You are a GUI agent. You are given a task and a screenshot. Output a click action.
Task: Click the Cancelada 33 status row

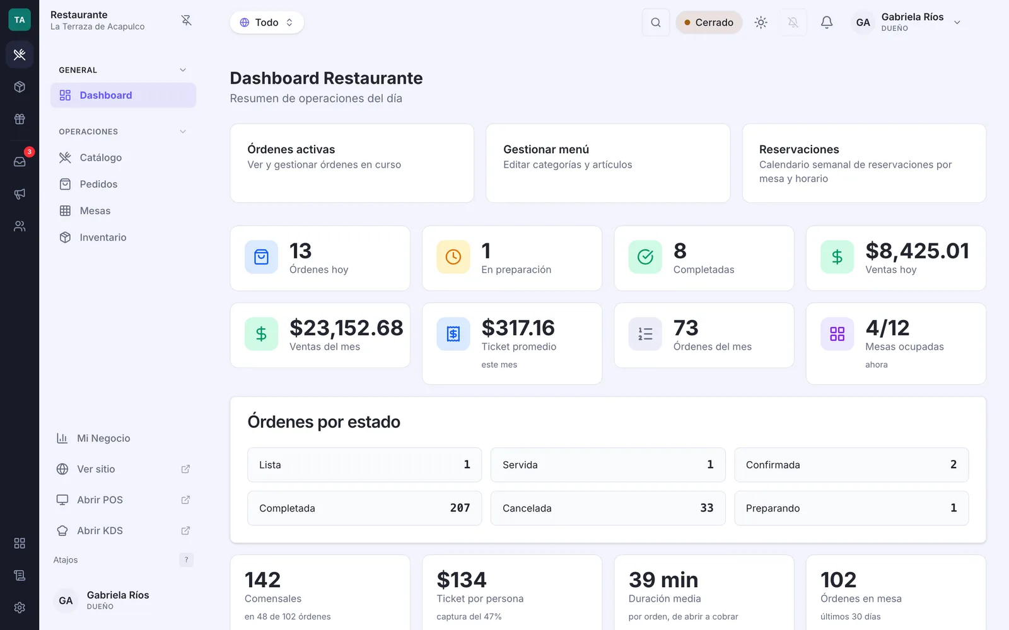608,508
